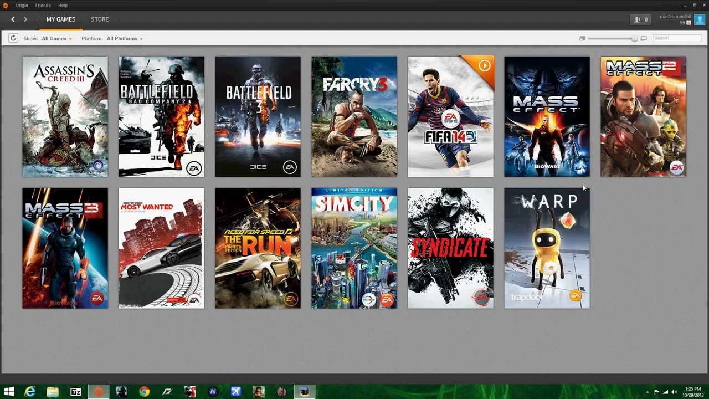Expand the Platform All Platforms dropdown
709x399 pixels.
click(125, 38)
